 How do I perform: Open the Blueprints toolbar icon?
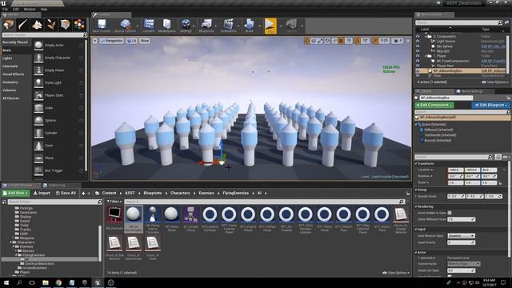pos(206,26)
